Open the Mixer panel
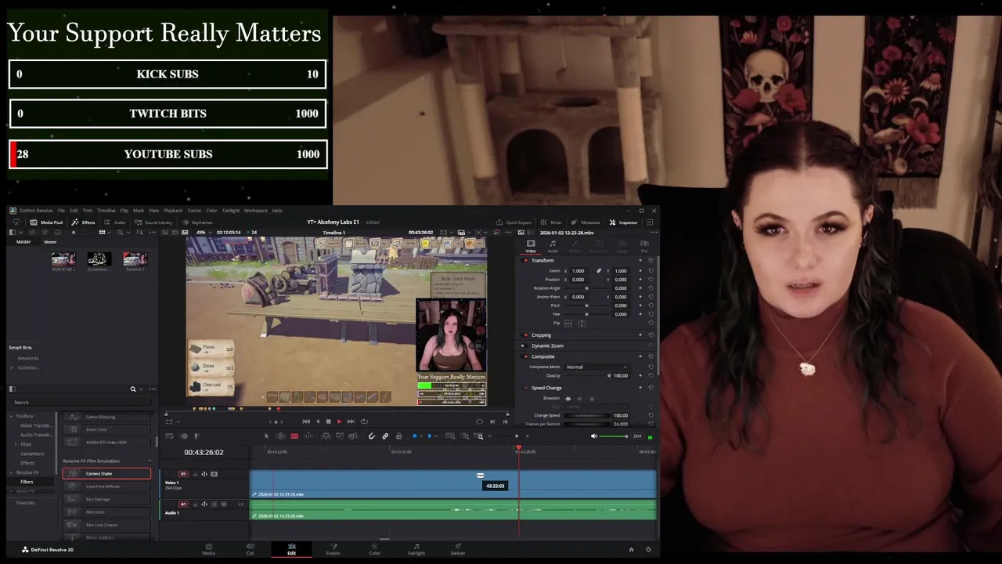The width and height of the screenshot is (1002, 564). [x=551, y=222]
